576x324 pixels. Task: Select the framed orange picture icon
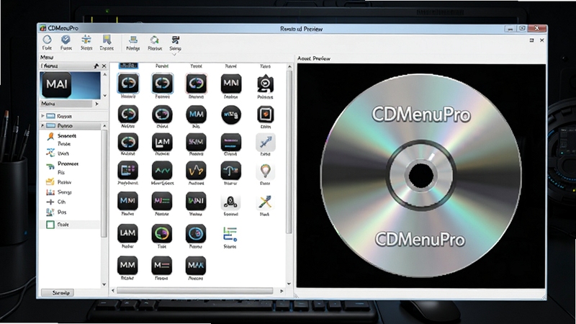pos(265,114)
